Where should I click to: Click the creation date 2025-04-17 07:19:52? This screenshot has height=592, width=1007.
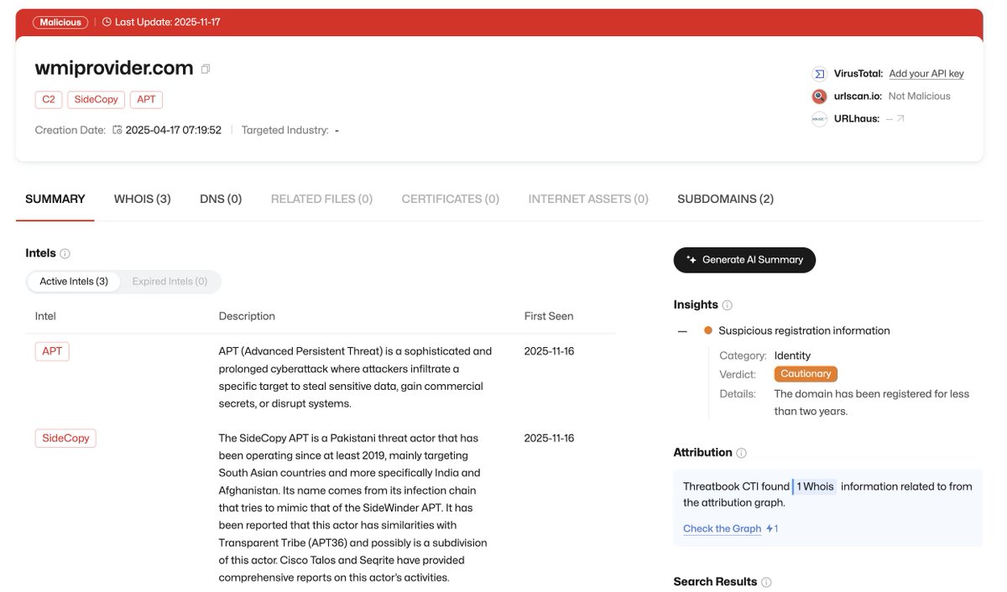click(174, 130)
